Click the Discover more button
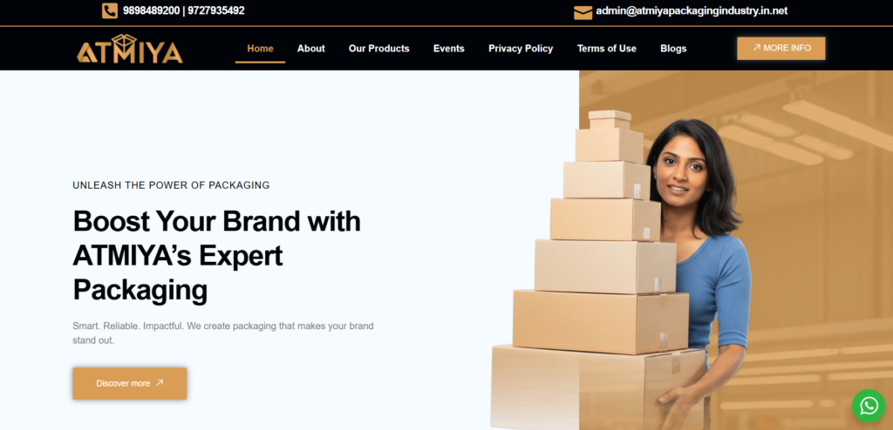The image size is (893, 430). click(130, 383)
